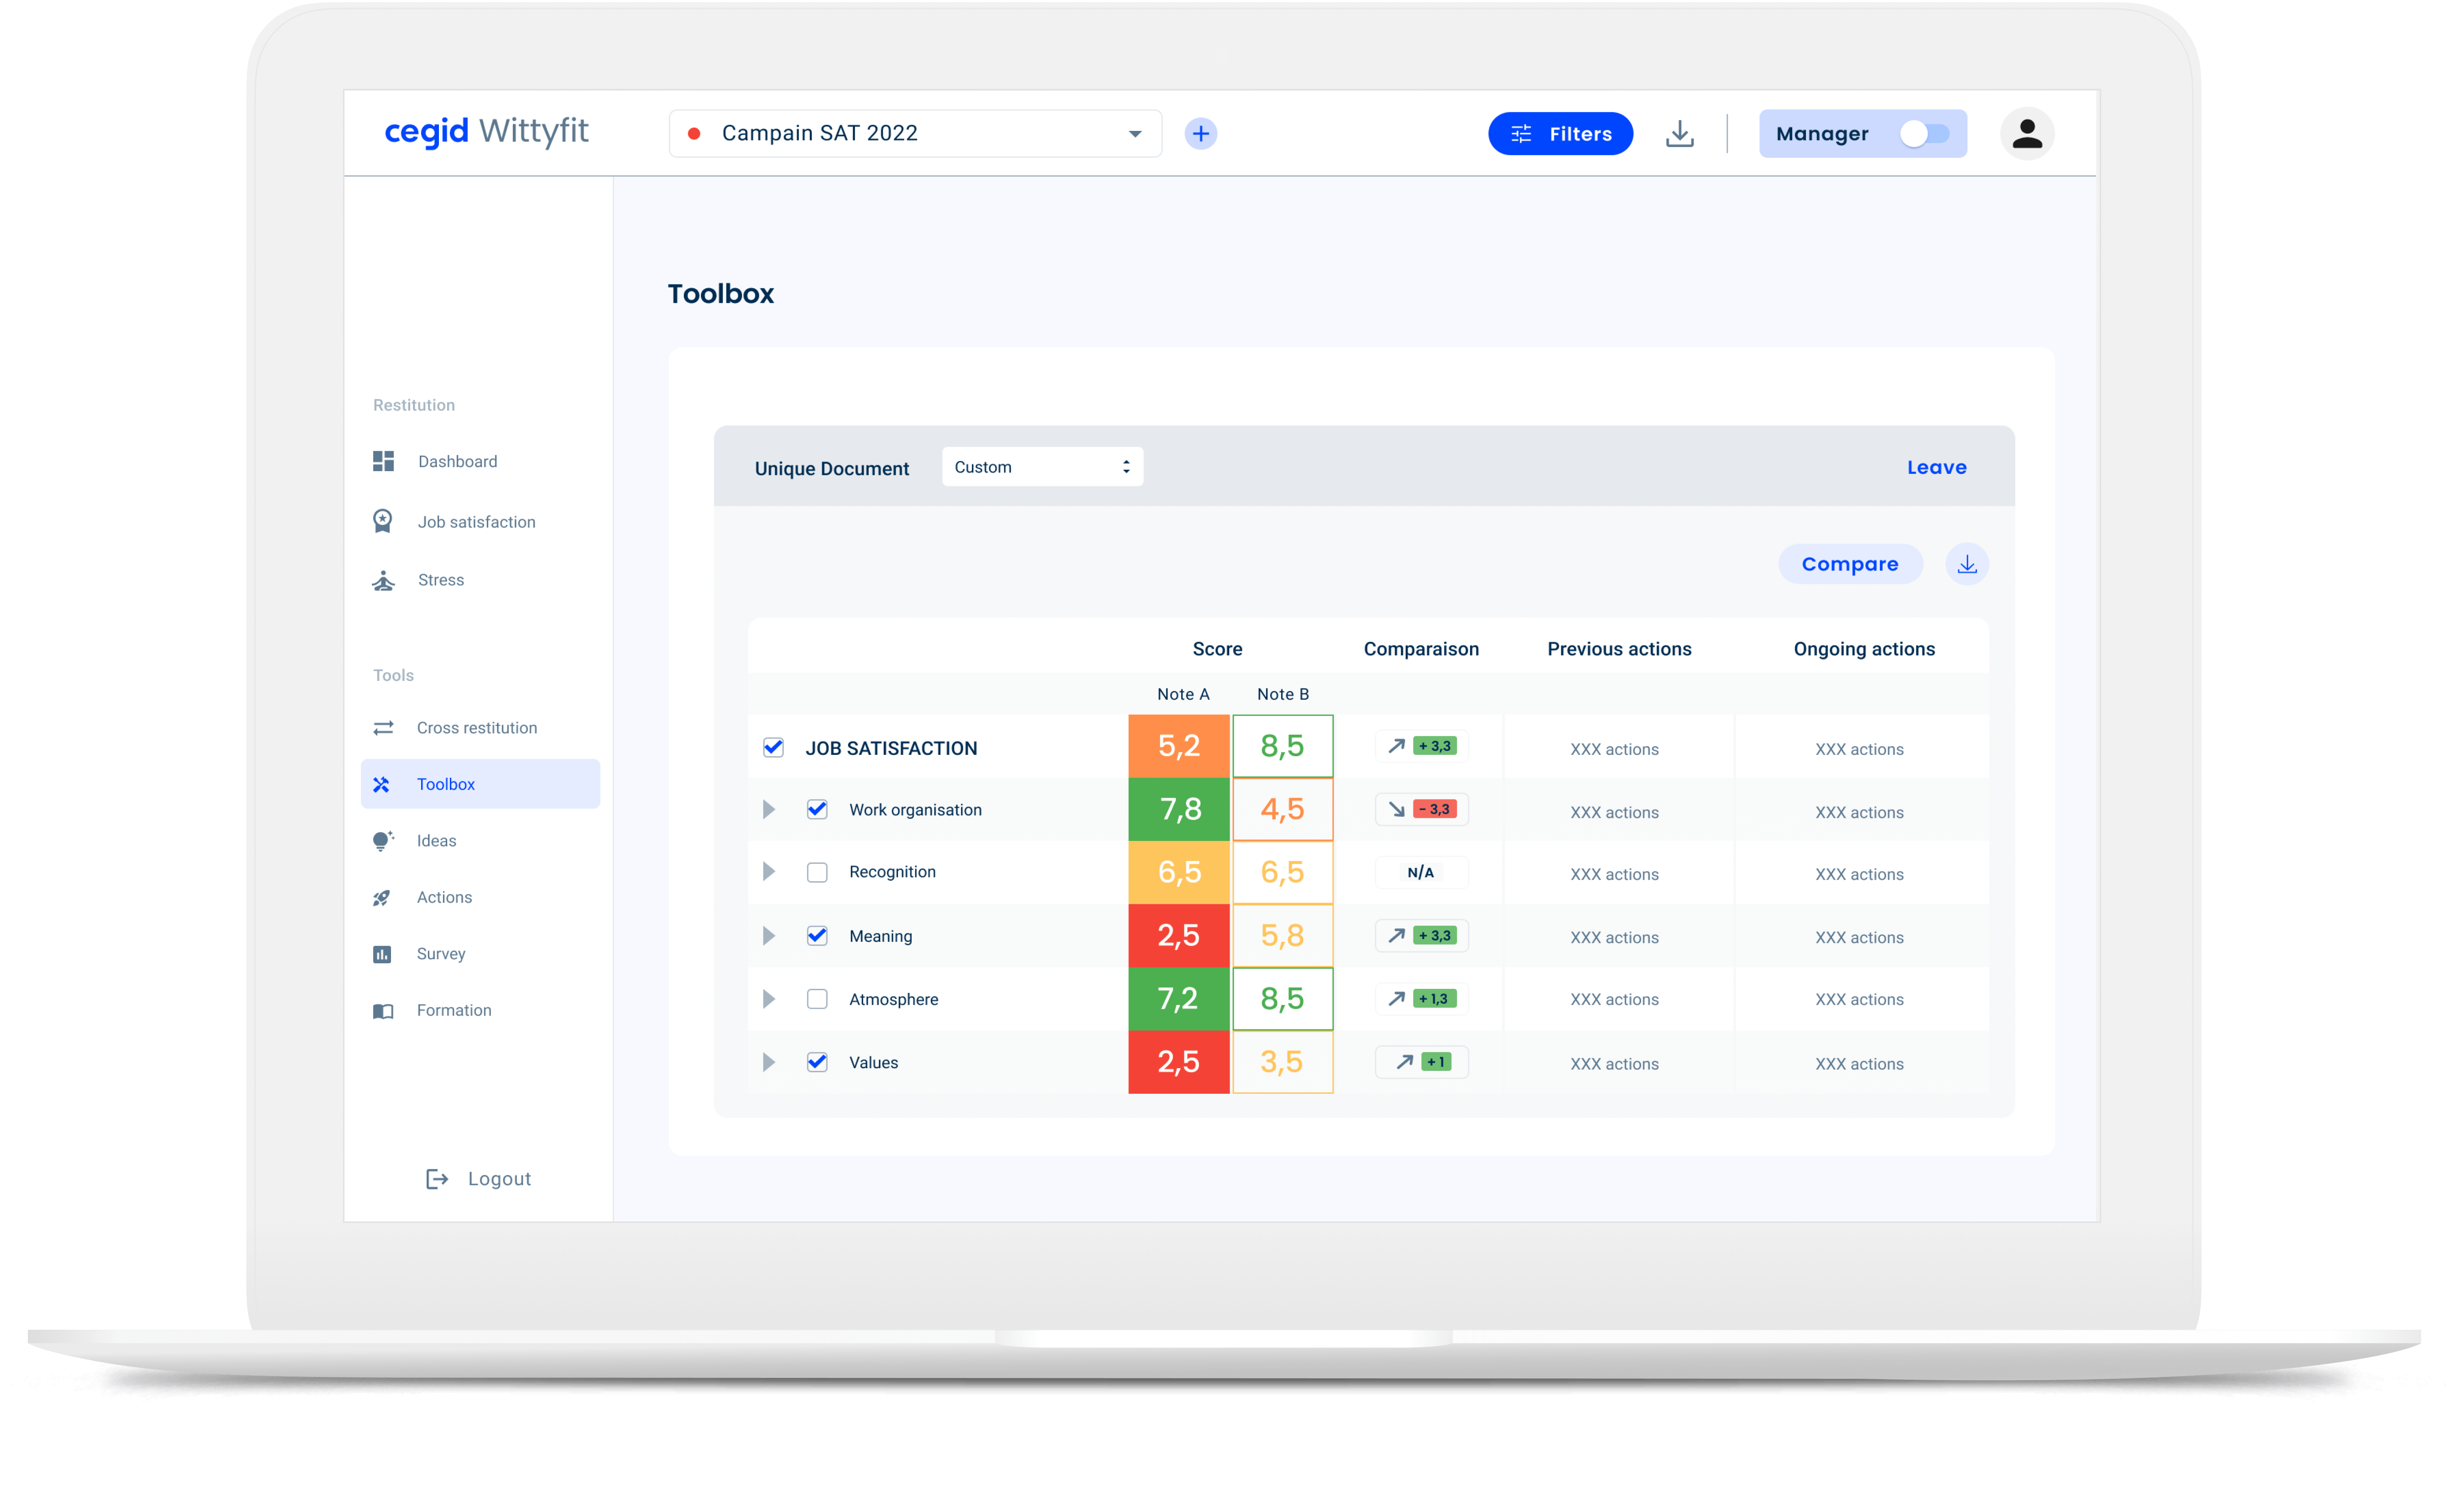Open Job satisfaction via its medal icon
The height and width of the screenshot is (1512, 2457).
[x=383, y=521]
